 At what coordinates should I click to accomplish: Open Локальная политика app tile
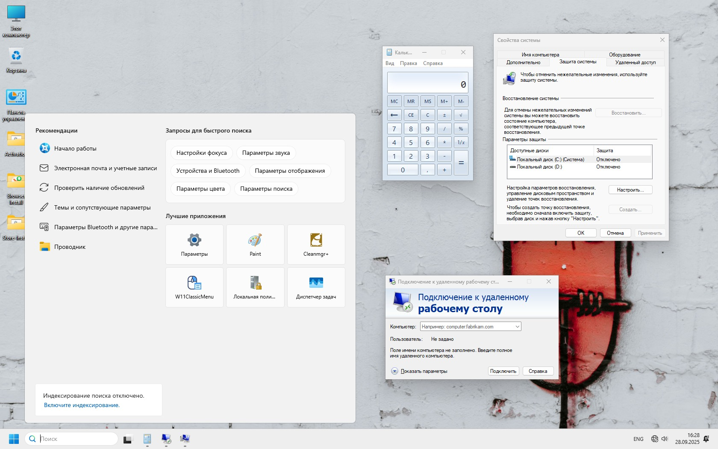[x=255, y=287]
